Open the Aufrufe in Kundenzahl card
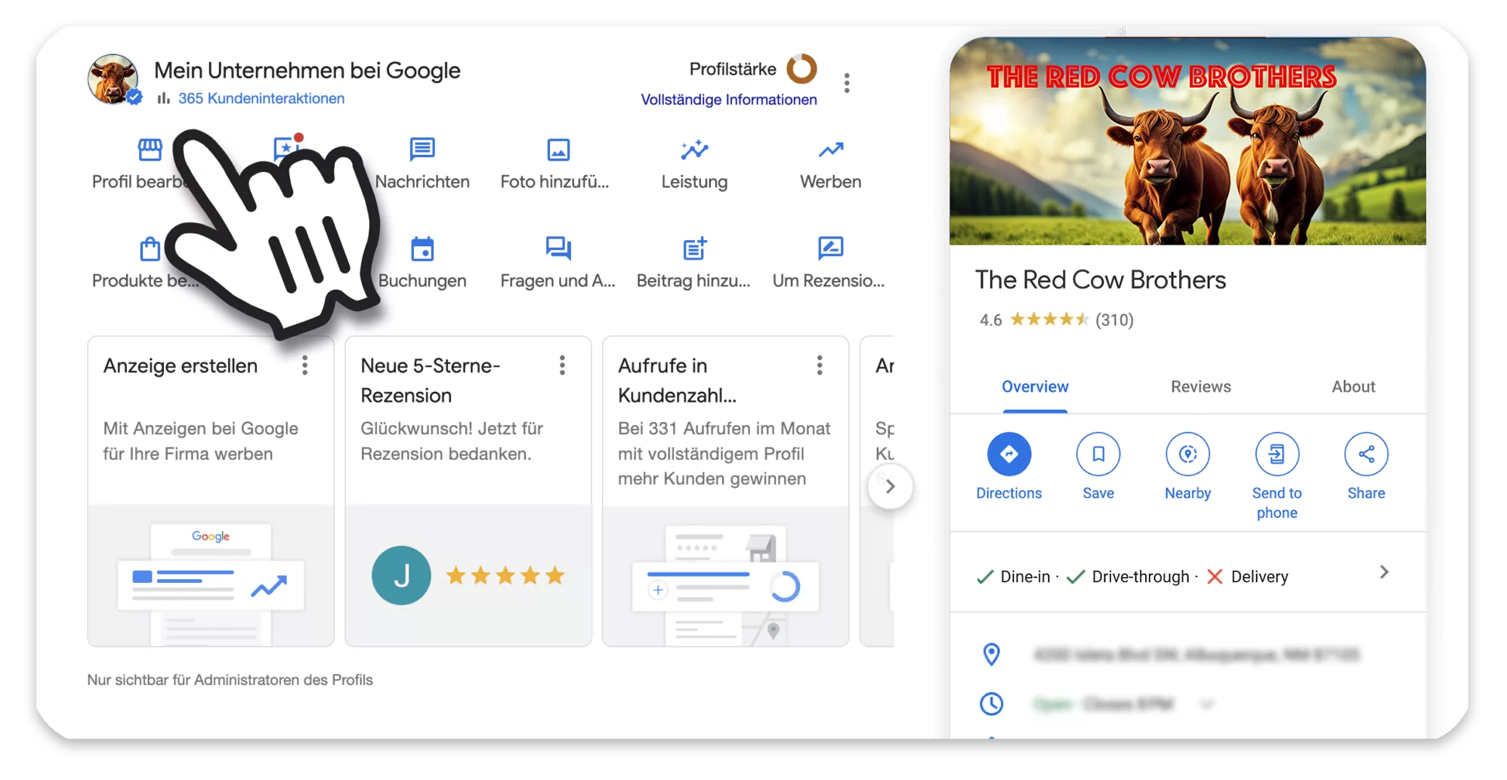The image size is (1507, 780). pyautogui.click(x=726, y=492)
